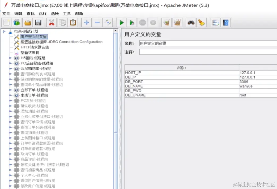The width and height of the screenshot is (277, 189).
Task: Click the 名称 column header
Action: click(x=182, y=68)
